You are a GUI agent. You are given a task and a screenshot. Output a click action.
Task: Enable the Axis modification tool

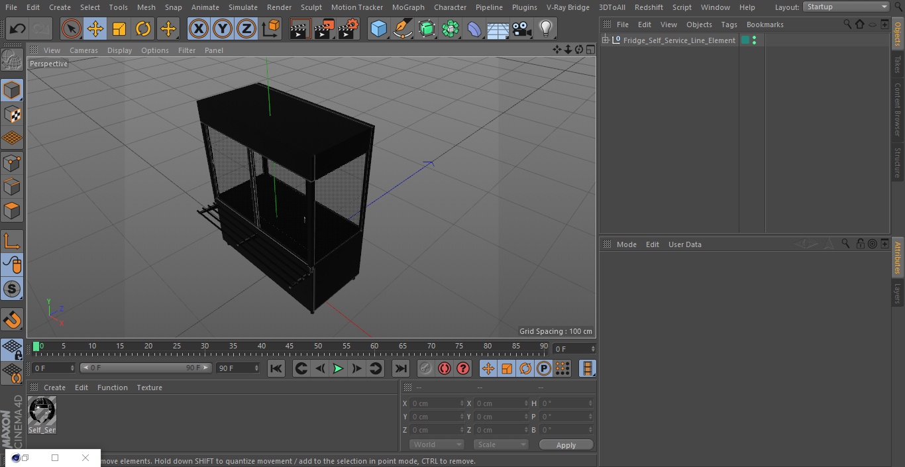tap(12, 241)
